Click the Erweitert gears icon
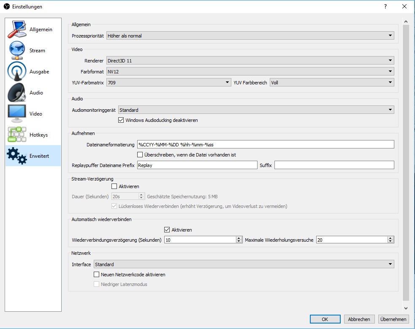Viewport: 415px width, 329px height. coord(17,156)
